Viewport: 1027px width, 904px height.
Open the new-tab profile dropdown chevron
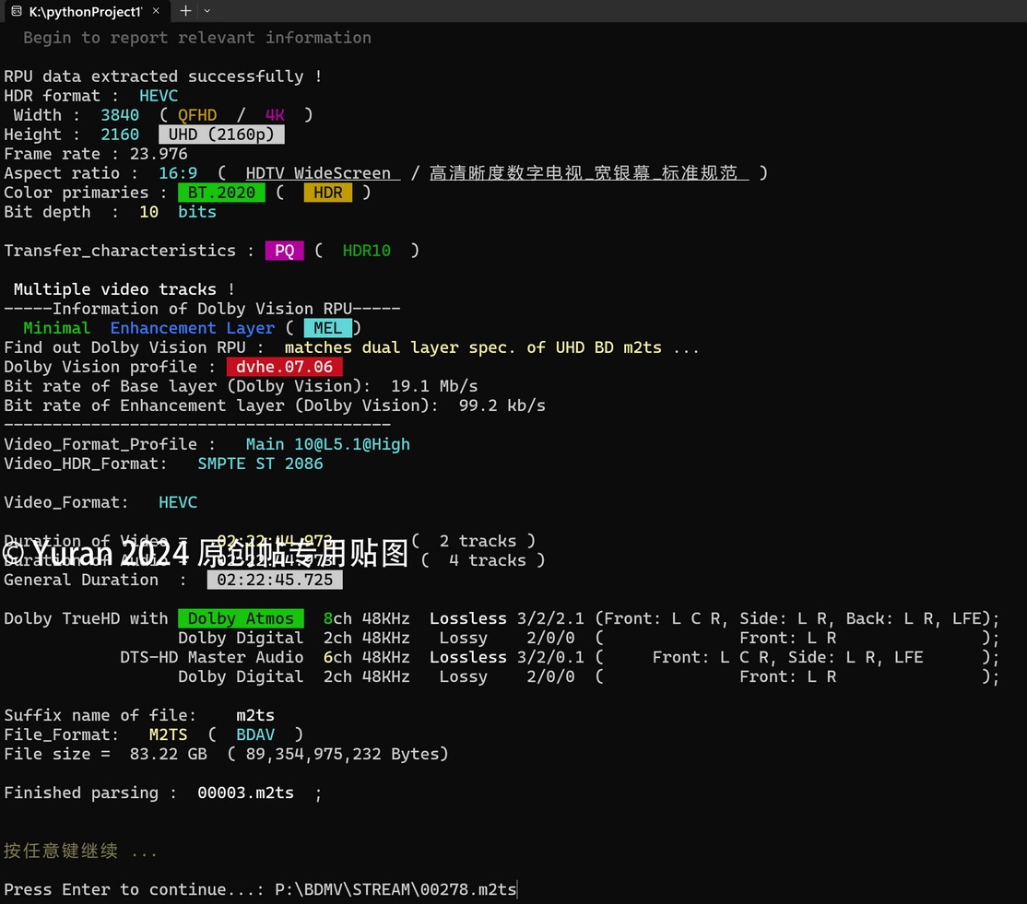coord(207,10)
